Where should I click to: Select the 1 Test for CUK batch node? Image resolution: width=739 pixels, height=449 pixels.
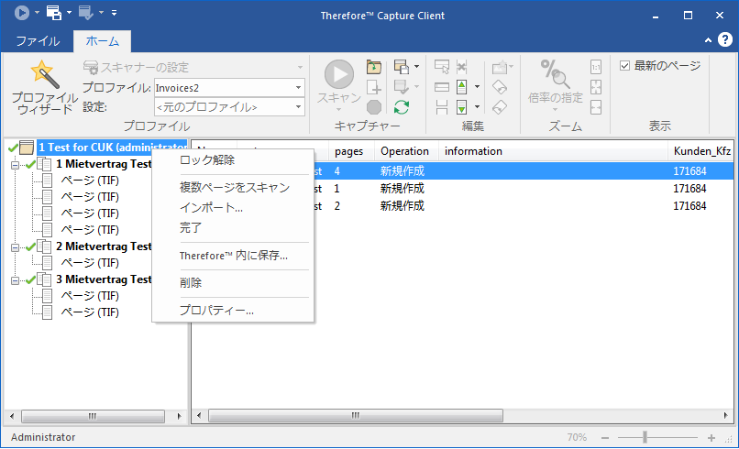pos(112,148)
